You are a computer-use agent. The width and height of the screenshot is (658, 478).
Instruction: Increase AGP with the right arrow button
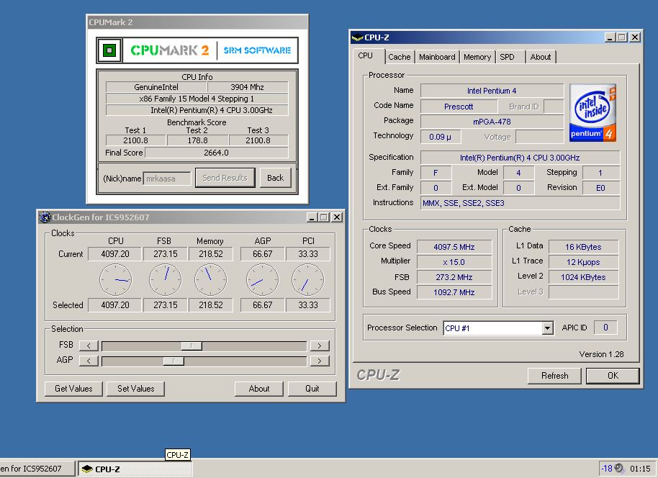point(320,361)
